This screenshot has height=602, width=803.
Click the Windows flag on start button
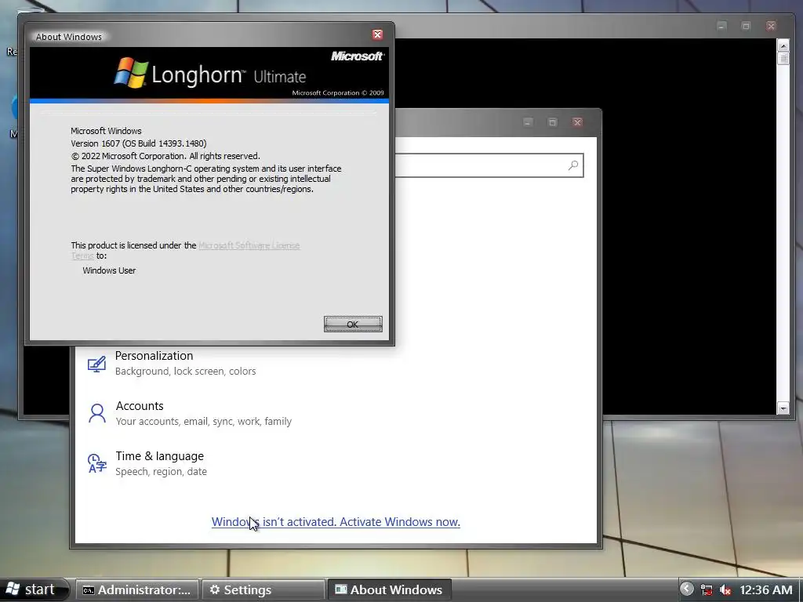13,589
